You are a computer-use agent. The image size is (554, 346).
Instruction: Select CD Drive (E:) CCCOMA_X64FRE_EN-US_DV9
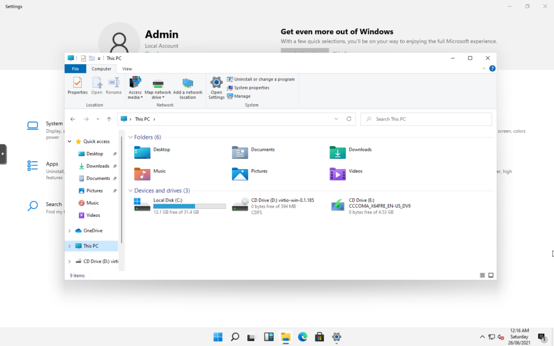[371, 205]
